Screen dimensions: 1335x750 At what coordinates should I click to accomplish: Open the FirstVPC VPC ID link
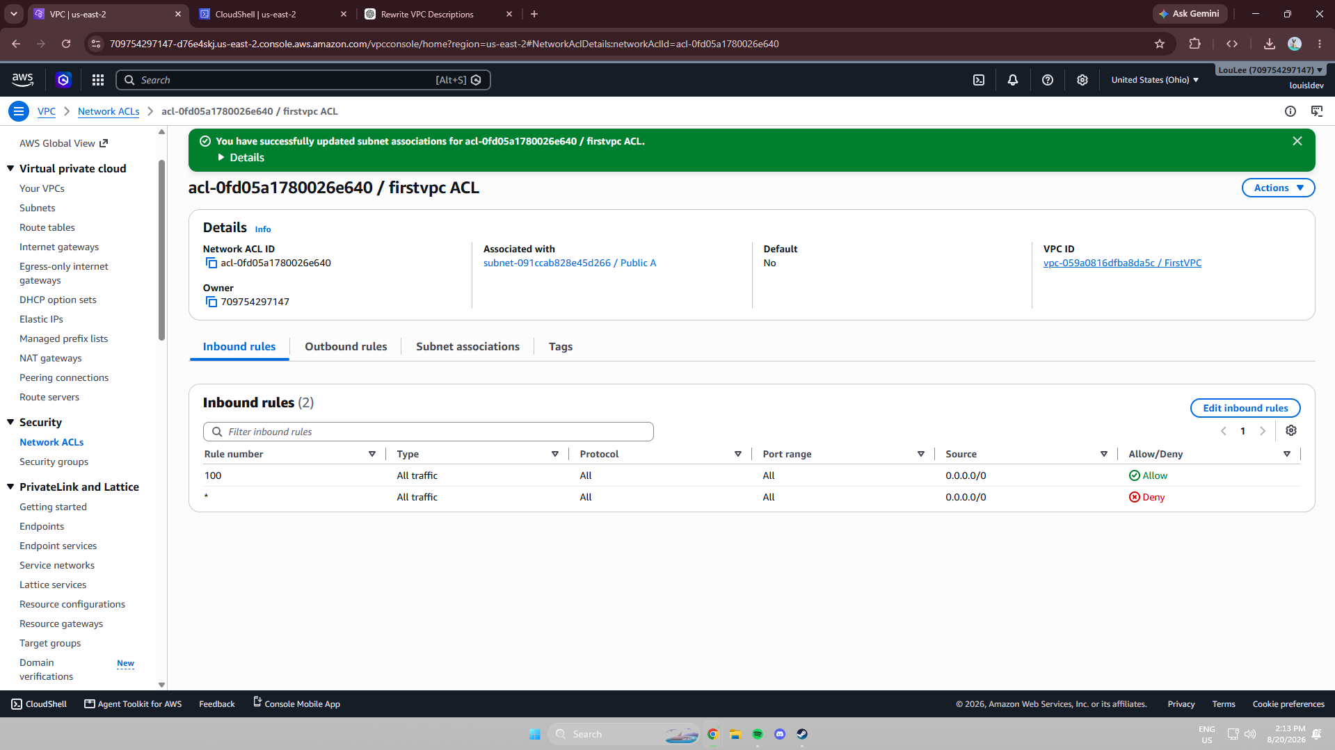point(1122,263)
